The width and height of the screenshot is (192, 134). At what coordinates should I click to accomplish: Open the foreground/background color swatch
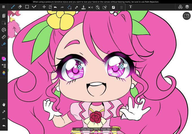[4, 59]
